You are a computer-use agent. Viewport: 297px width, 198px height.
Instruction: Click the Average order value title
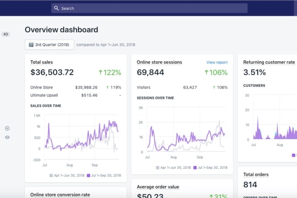(x=158, y=187)
